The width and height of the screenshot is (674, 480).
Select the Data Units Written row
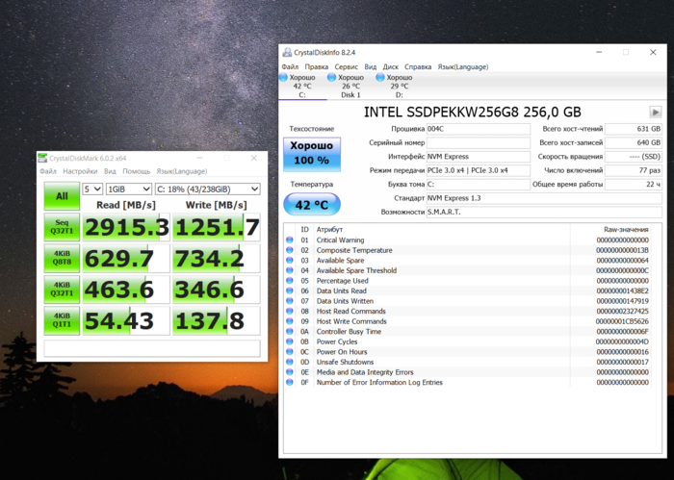click(467, 301)
